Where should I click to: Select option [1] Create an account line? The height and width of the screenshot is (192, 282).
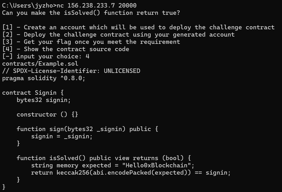(138, 27)
